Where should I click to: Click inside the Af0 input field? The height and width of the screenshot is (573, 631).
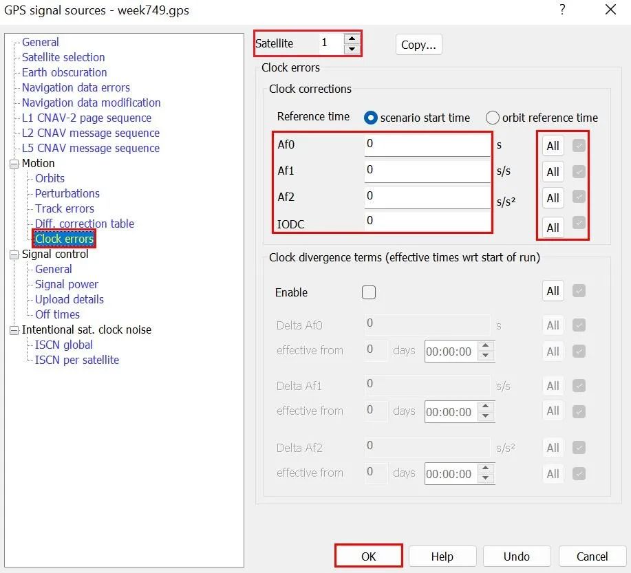pos(427,145)
